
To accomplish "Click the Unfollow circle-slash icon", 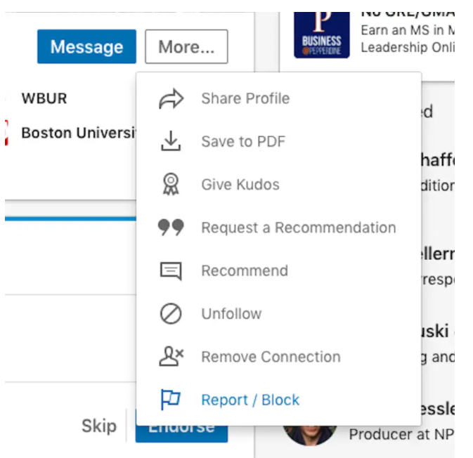I will click(x=171, y=313).
